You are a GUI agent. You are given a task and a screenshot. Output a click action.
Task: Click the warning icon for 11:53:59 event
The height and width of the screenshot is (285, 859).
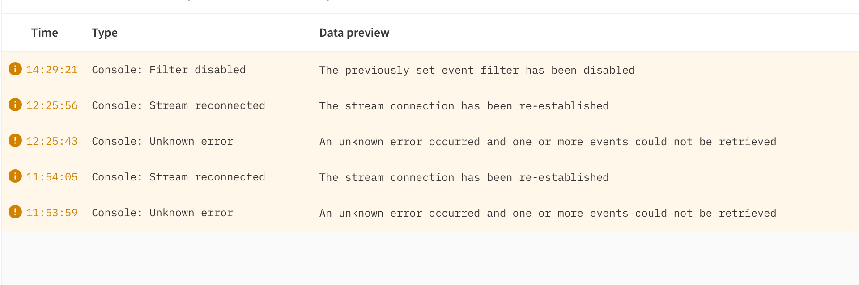click(x=15, y=212)
